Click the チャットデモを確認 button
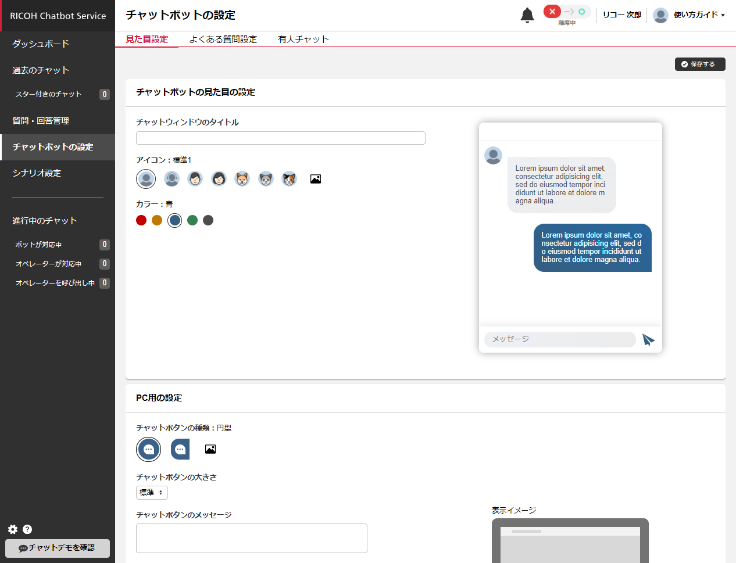This screenshot has height=563, width=736. pos(57,548)
